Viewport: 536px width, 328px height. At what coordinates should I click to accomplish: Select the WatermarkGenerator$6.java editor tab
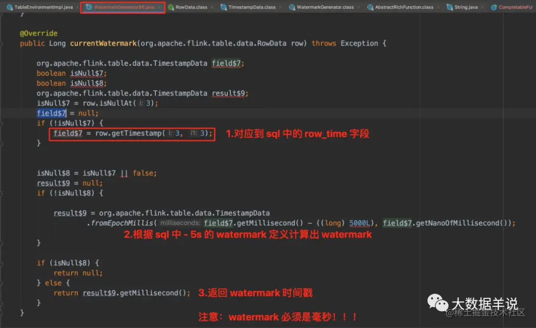tap(124, 7)
